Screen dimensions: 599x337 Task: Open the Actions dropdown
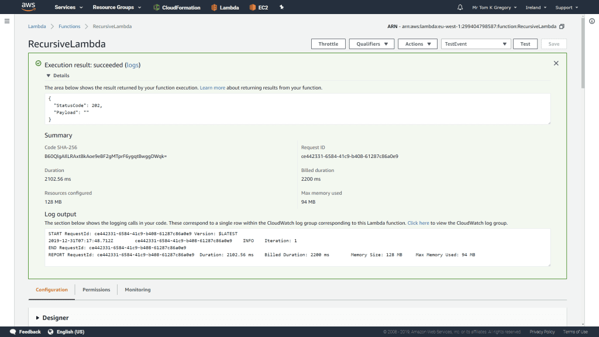(417, 44)
